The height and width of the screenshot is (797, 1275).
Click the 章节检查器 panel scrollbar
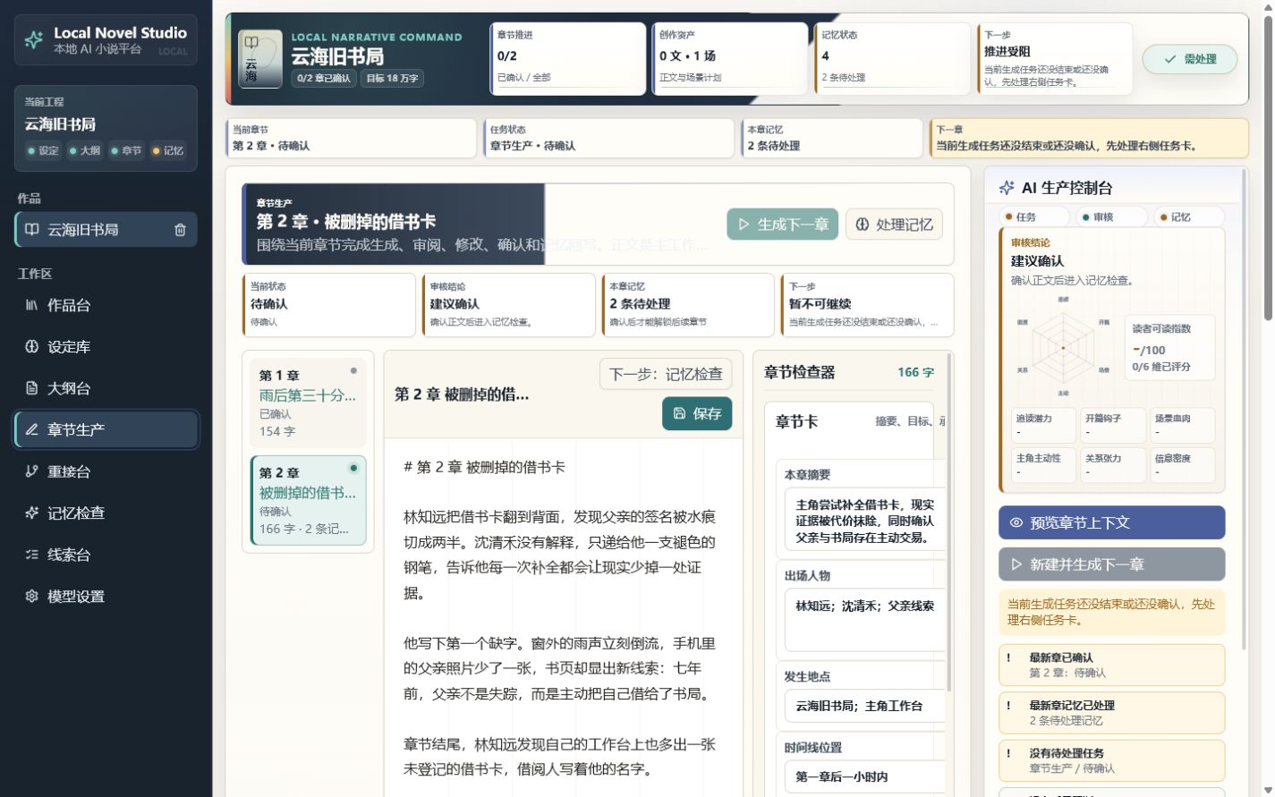pos(949,523)
